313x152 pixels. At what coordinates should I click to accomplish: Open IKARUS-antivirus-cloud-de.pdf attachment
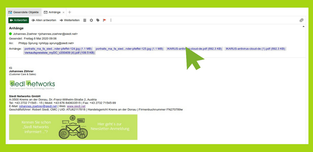(194, 49)
